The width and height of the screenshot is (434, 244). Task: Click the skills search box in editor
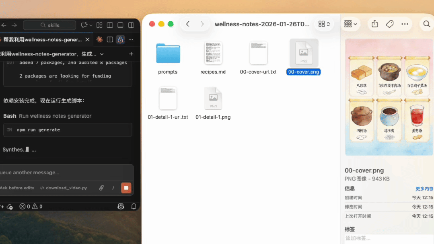tap(49, 25)
